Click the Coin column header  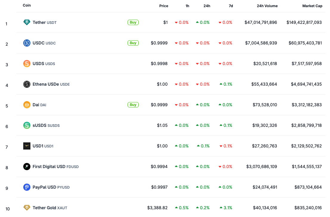tap(27, 5)
